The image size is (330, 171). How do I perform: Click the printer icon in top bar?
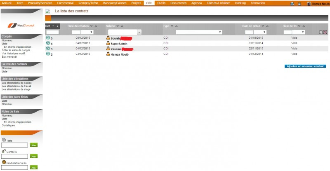[x=292, y=4]
